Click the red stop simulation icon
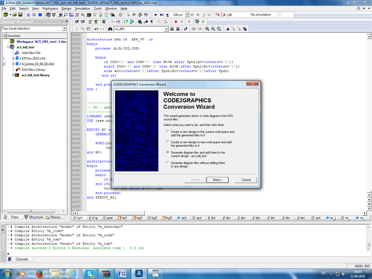 [x=176, y=21]
